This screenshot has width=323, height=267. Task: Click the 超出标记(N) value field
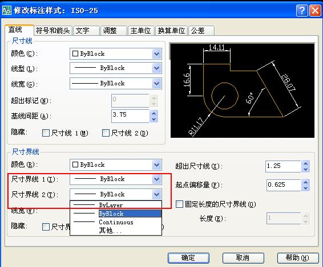coord(130,101)
